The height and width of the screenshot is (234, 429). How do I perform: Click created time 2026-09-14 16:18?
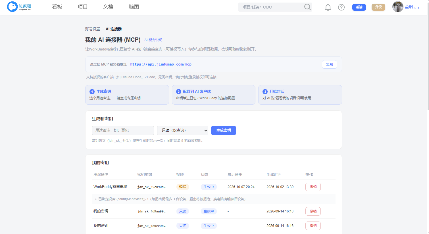pos(280,211)
